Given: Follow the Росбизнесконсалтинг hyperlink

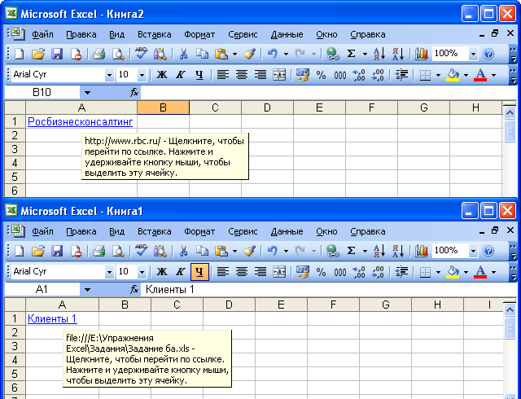Looking at the screenshot, I should point(80,121).
